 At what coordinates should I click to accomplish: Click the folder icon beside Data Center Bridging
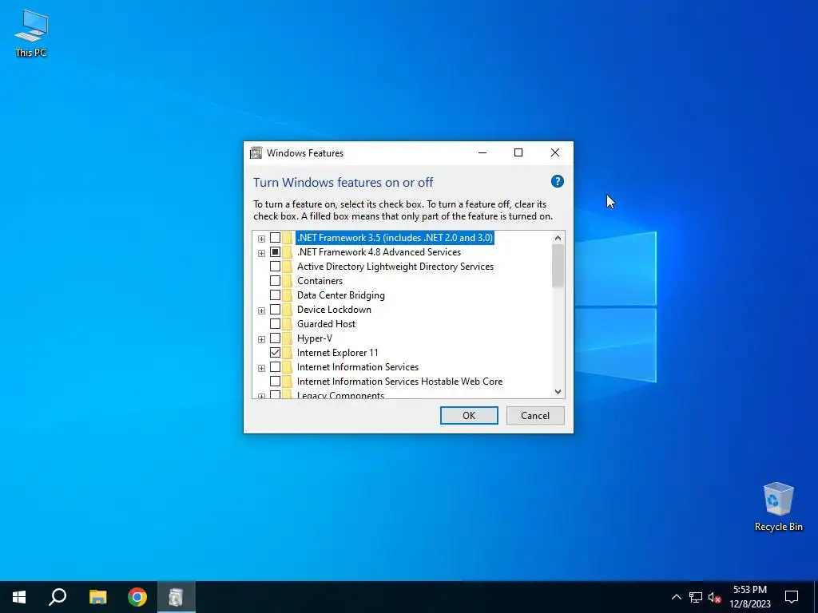tap(287, 295)
